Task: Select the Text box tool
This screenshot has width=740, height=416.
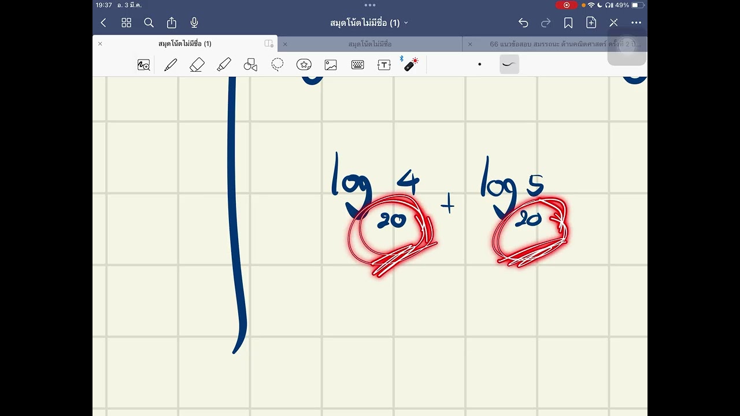Action: [x=384, y=65]
